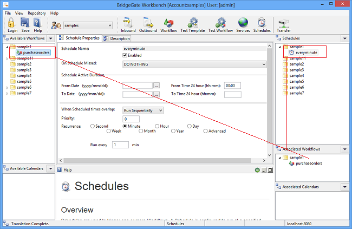Open the samples account dropdown
352x229 pixels.
coord(110,25)
